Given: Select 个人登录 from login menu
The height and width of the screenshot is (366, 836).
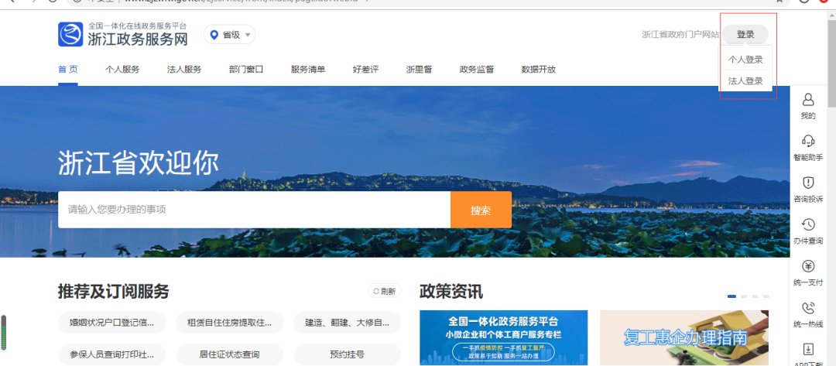Looking at the screenshot, I should pos(745,60).
